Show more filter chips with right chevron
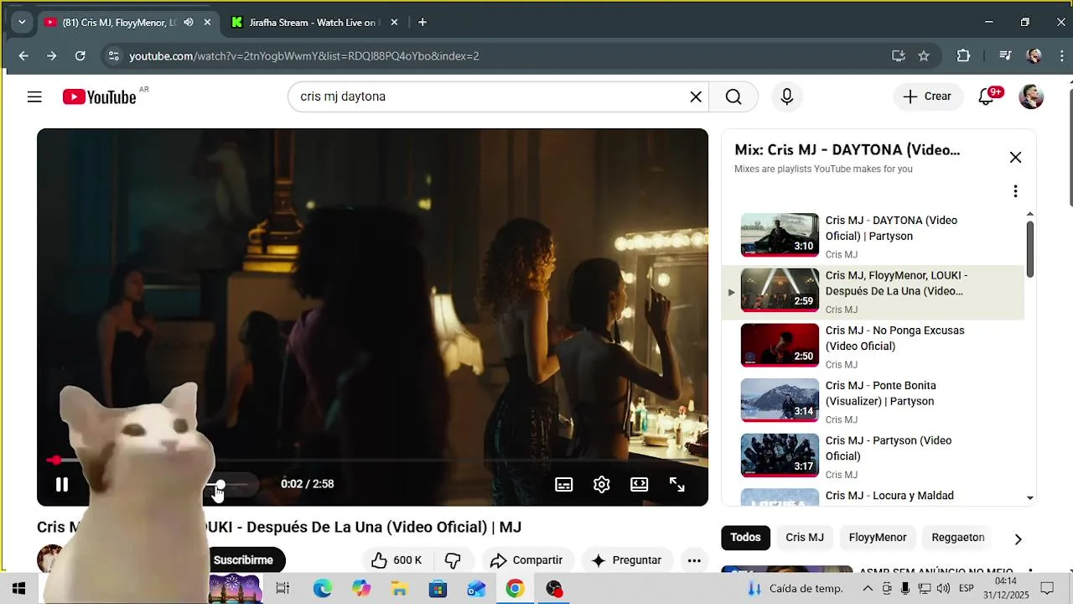The width and height of the screenshot is (1073, 604). click(1019, 539)
